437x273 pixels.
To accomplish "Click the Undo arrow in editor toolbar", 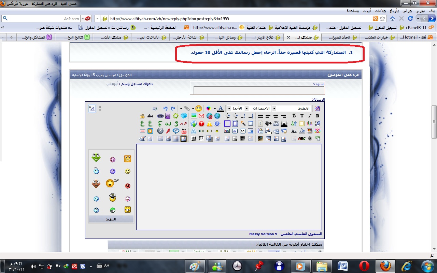I will click(166, 109).
